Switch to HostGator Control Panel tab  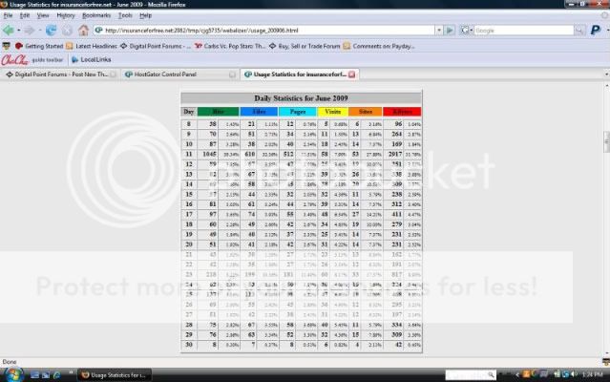click(179, 74)
